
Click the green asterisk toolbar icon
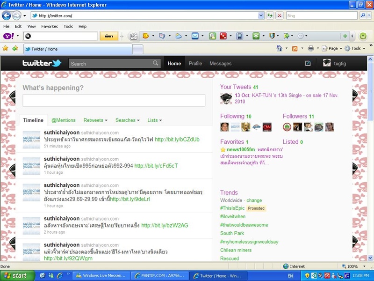click(x=256, y=36)
